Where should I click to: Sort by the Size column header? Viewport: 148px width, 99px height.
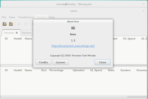(44, 70)
